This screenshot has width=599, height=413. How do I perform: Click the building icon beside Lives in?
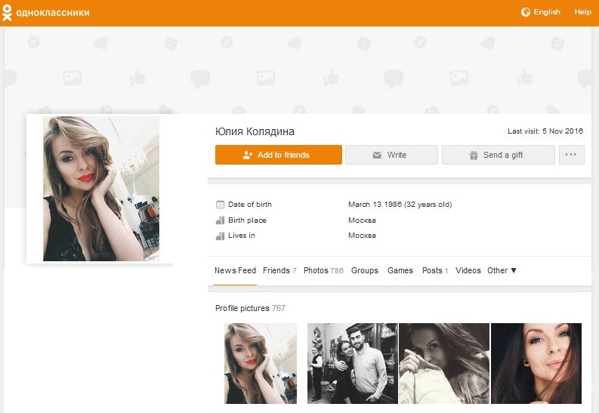(x=220, y=236)
